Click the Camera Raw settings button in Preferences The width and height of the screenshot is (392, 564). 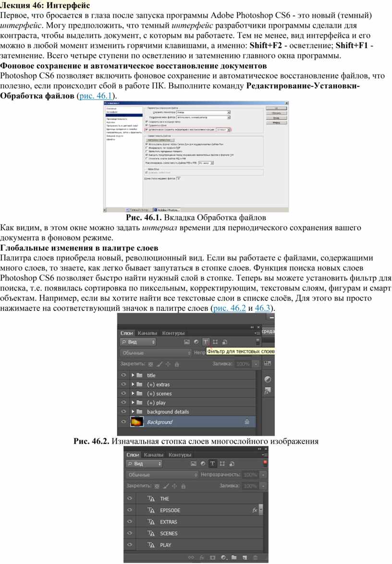160,141
